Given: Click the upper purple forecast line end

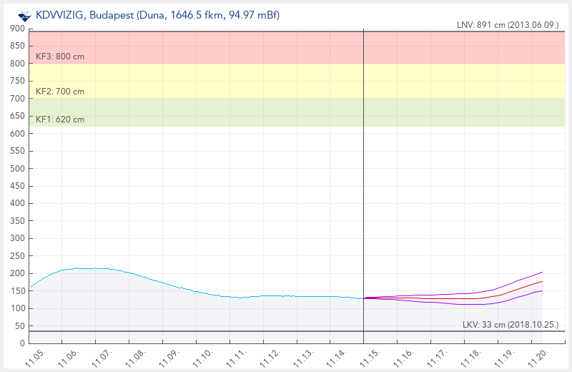Looking at the screenshot, I should [542, 273].
